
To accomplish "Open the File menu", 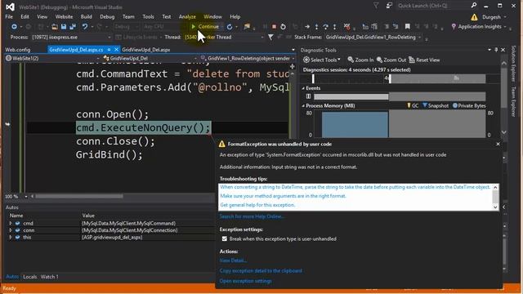I will click(9, 16).
